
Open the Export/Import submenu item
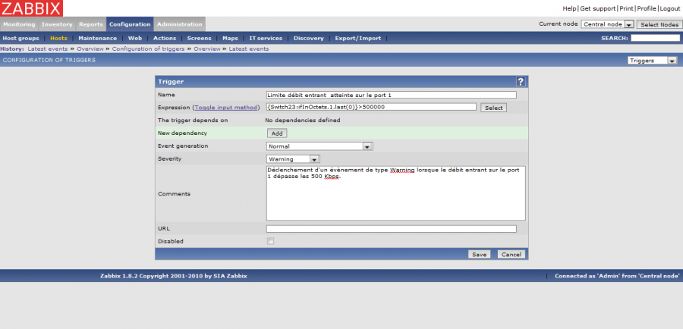click(x=358, y=39)
